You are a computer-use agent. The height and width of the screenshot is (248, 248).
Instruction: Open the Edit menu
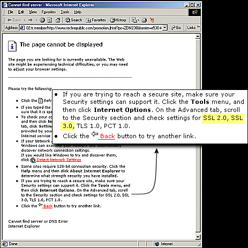coord(21,12)
